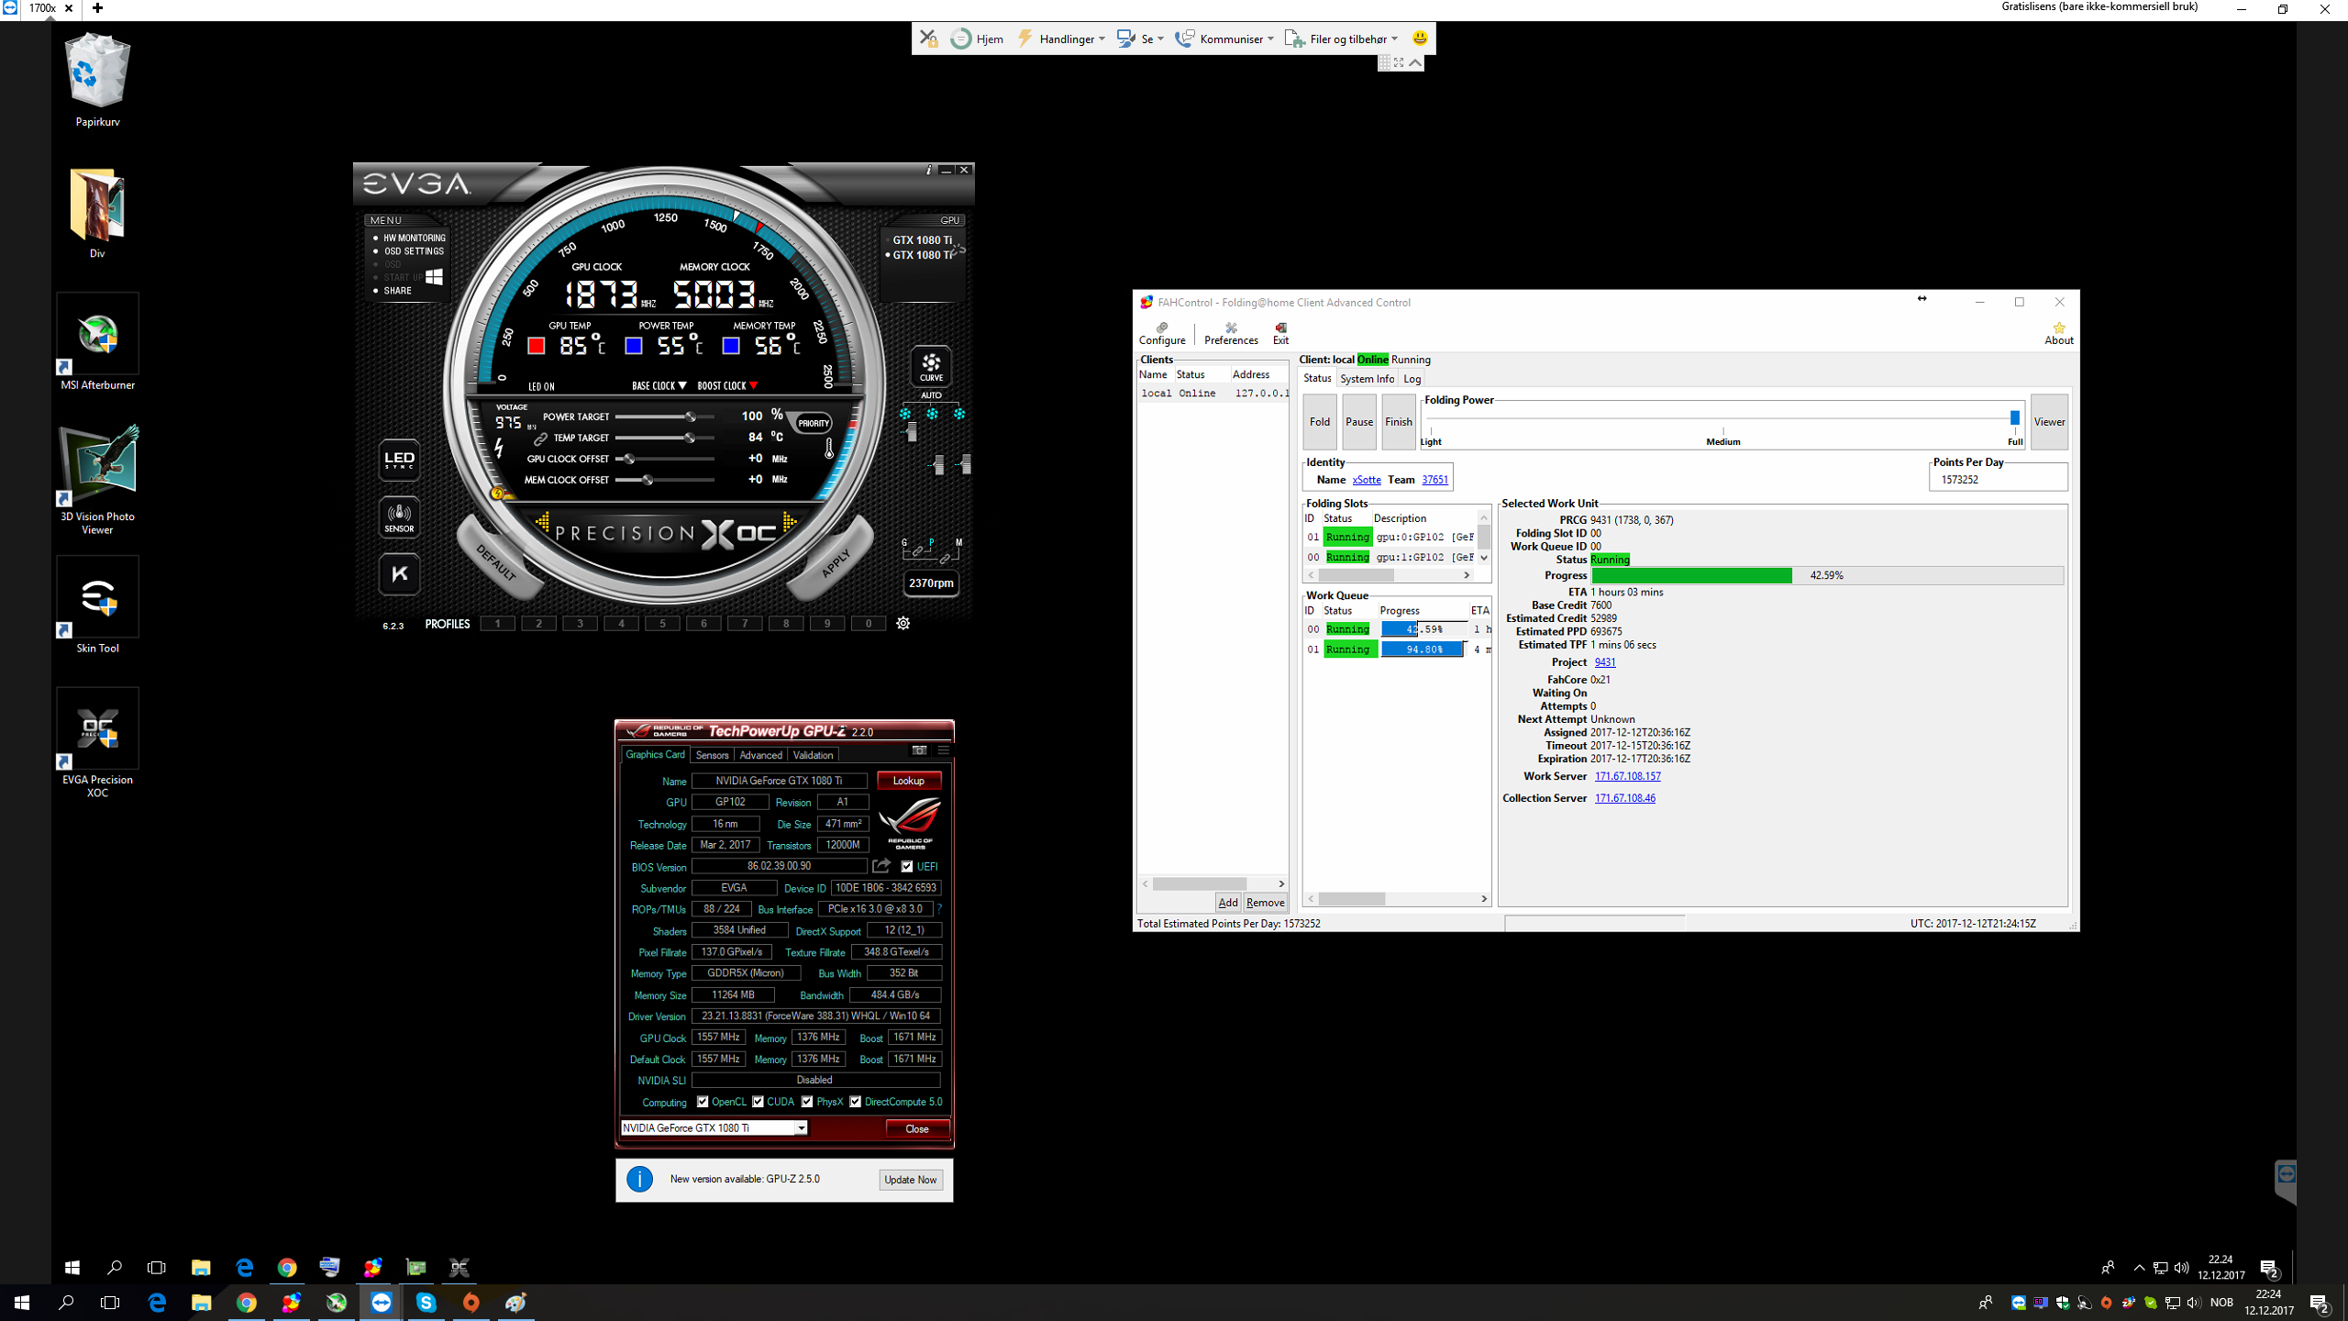Open the team 37651 link
Image resolution: width=2348 pixels, height=1321 pixels.
[1434, 480]
